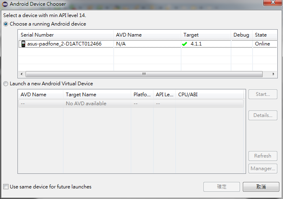Image resolution: width=283 pixels, height=199 pixels.
Task: Cancel the dialog with 取消
Action: [x=261, y=187]
